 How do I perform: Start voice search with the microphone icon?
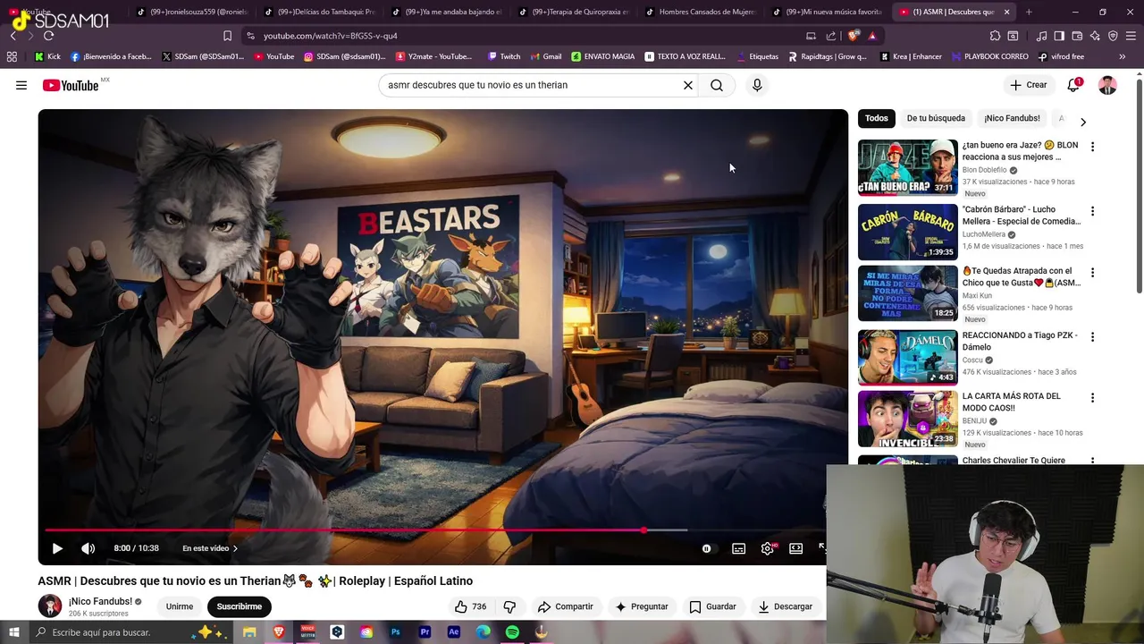pos(757,85)
